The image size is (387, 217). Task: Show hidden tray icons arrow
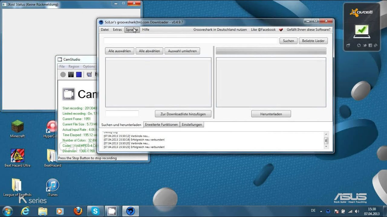(321, 211)
